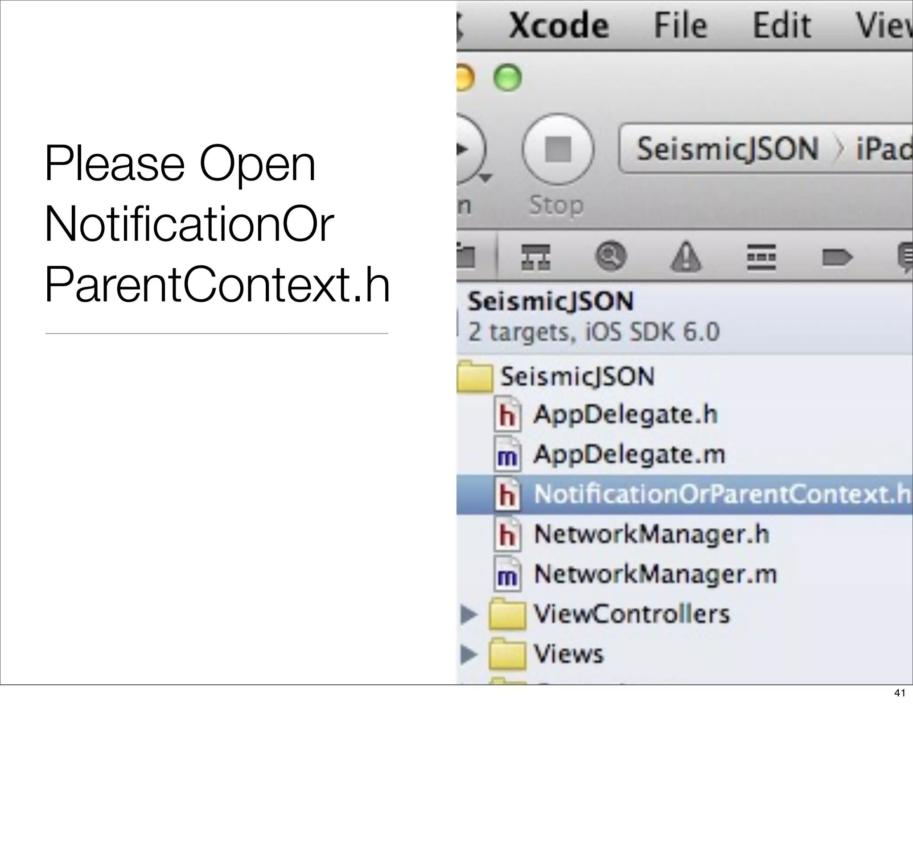913x856 pixels.
Task: Show the Project navigator folder icon
Action: point(466,256)
